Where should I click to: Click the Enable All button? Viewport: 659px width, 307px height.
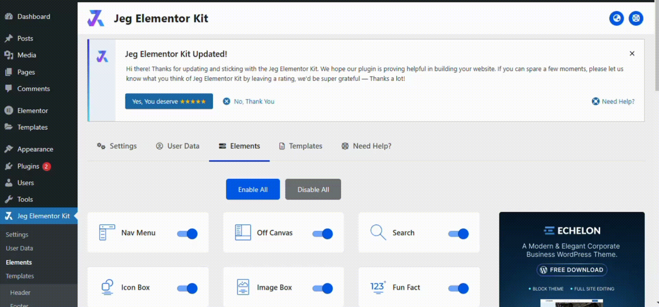(253, 189)
